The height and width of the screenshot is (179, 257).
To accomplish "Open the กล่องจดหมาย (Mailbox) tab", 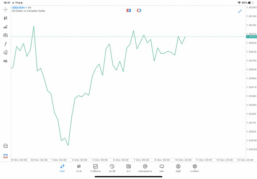I will 145,168.
